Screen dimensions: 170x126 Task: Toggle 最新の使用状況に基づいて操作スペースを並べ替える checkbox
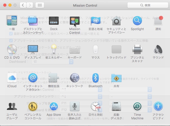[11, 34]
